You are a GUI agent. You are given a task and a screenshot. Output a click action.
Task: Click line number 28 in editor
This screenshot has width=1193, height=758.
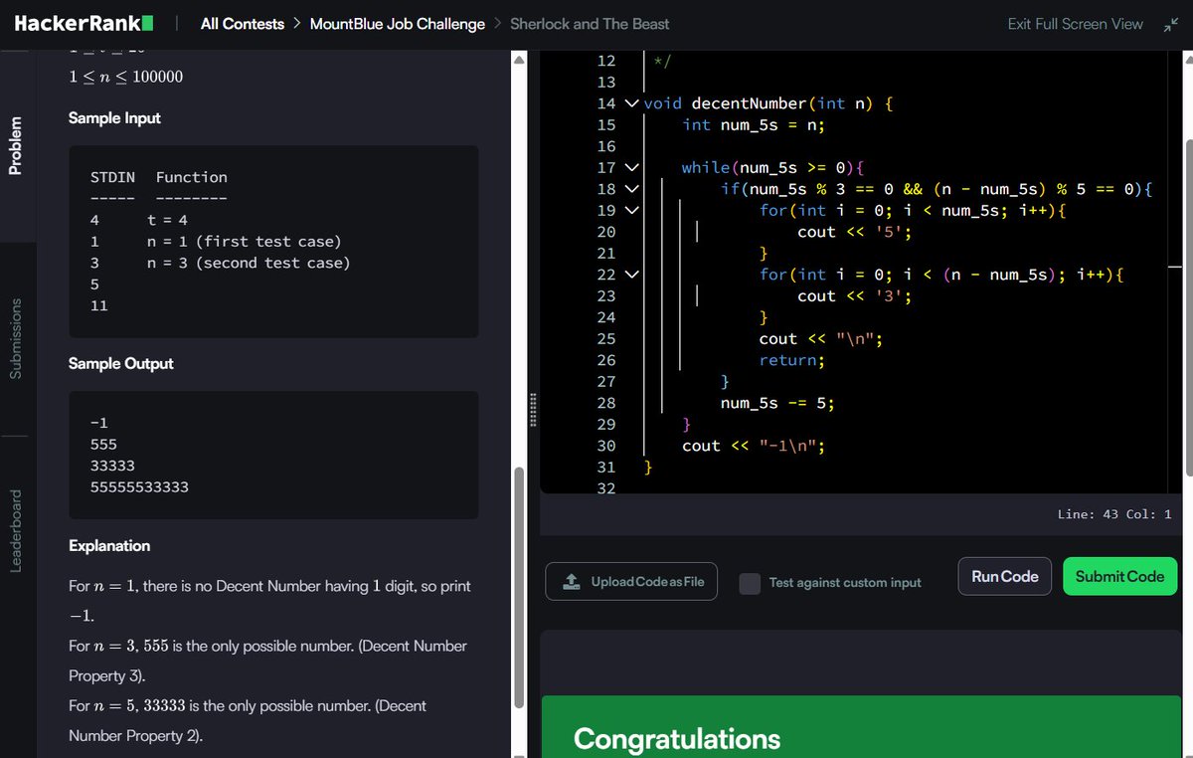605,403
